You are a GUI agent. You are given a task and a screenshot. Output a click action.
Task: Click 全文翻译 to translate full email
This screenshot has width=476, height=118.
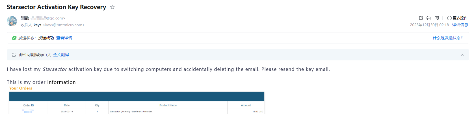[61, 55]
